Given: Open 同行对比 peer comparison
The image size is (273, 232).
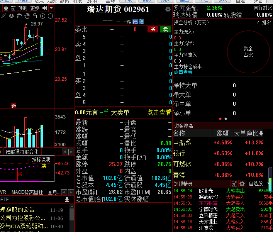Looking at the screenshot, I should point(263,8).
